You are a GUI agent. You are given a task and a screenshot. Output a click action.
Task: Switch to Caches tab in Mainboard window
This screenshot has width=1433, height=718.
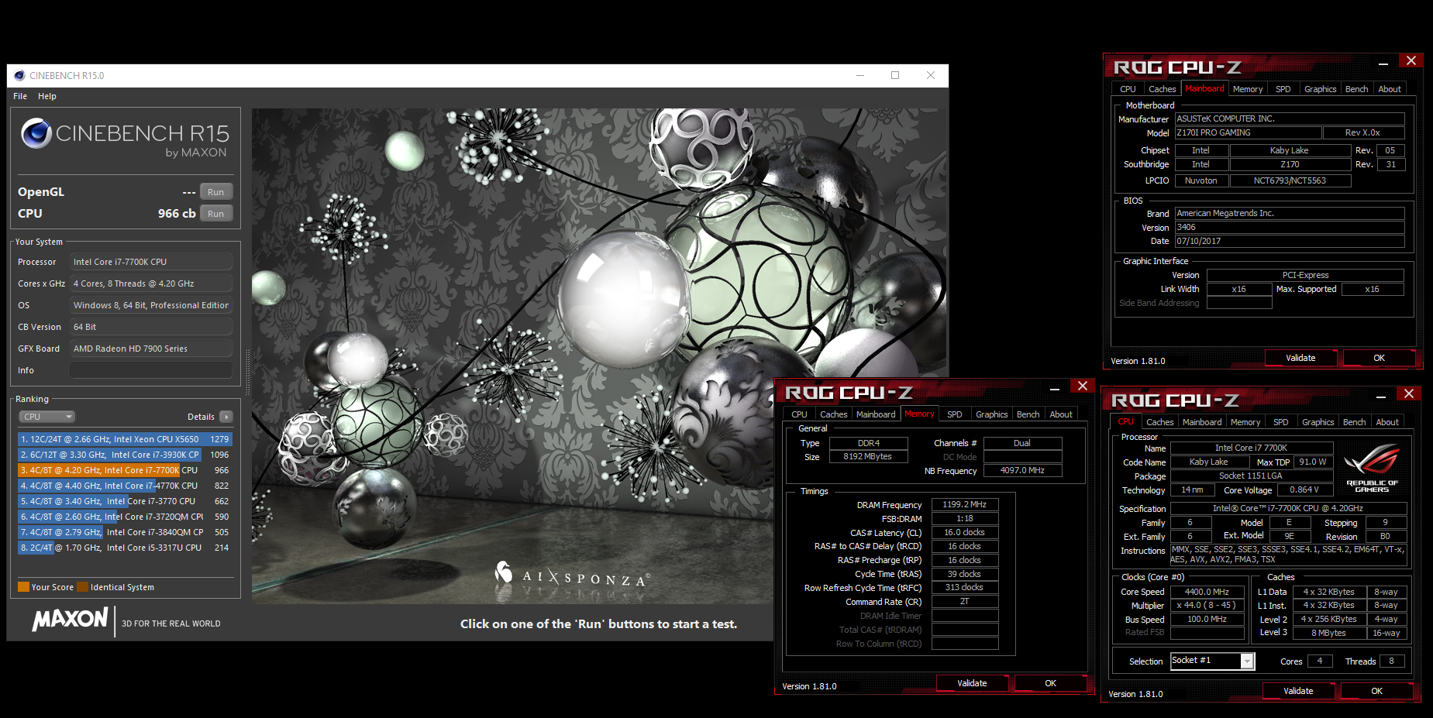point(1162,89)
